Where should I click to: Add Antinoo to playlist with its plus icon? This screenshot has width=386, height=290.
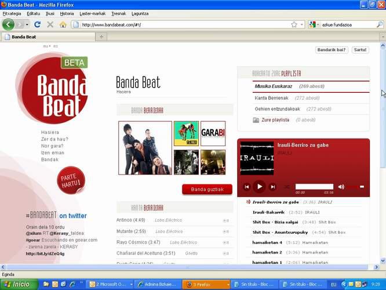[x=225, y=220]
